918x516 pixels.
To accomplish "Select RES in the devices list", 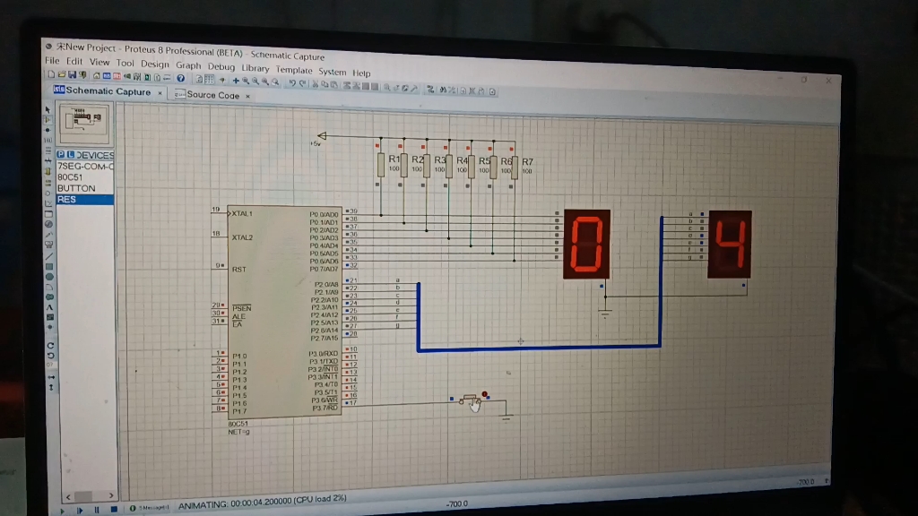I will [x=85, y=200].
